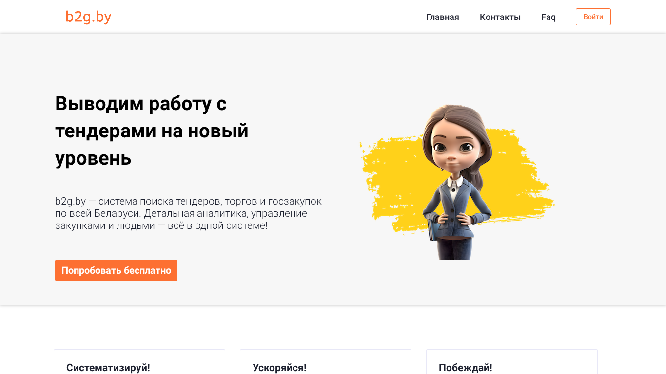The width and height of the screenshot is (666, 374).
Task: Click the Войти login button
Action: pyautogui.click(x=593, y=17)
